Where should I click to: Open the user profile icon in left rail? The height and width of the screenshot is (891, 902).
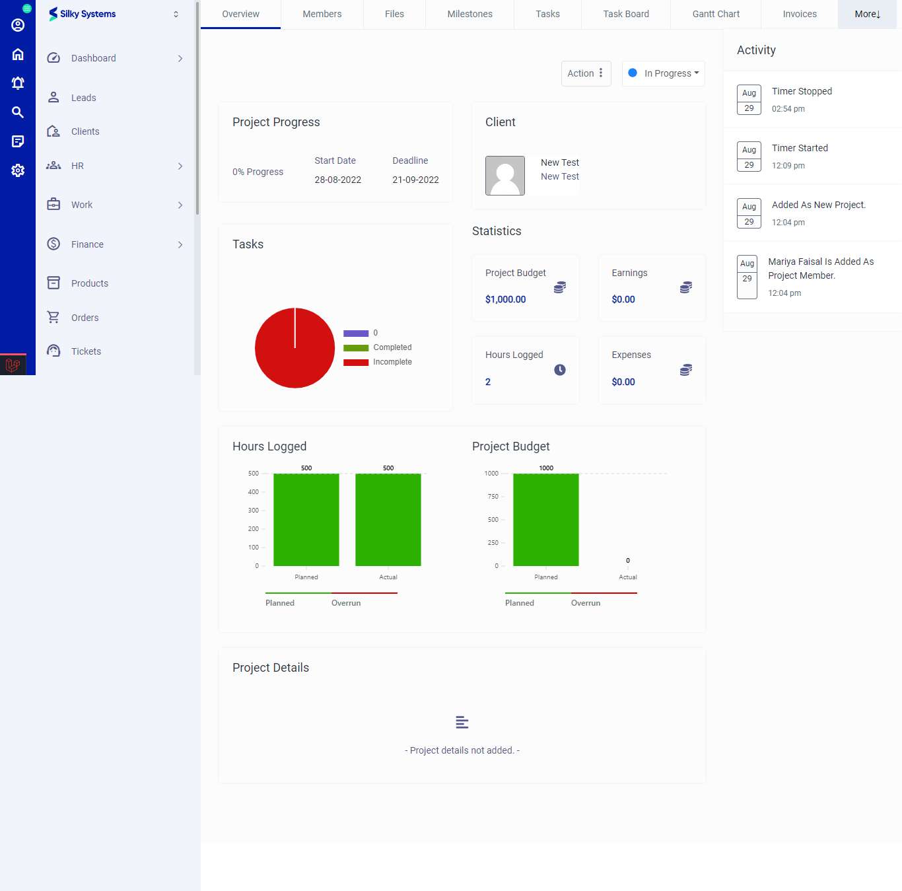(18, 25)
